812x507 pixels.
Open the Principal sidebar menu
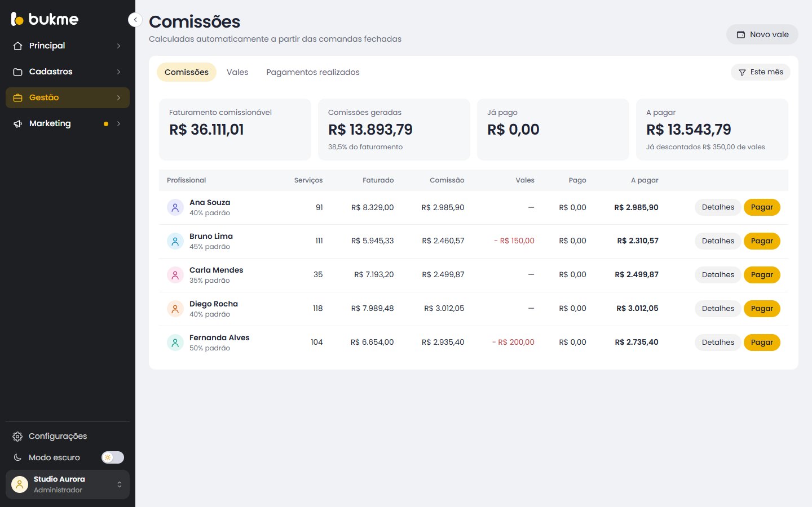pyautogui.click(x=68, y=46)
